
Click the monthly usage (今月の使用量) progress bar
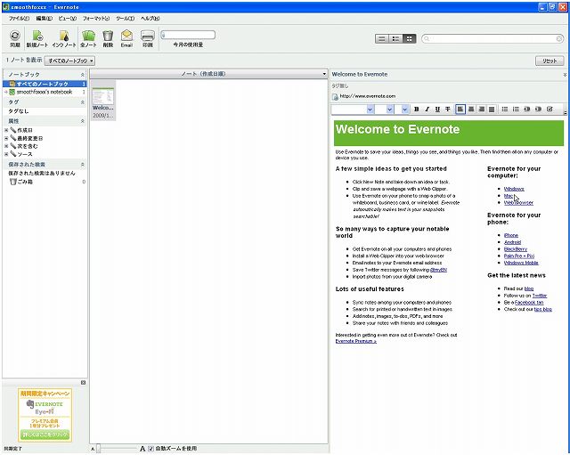click(188, 35)
